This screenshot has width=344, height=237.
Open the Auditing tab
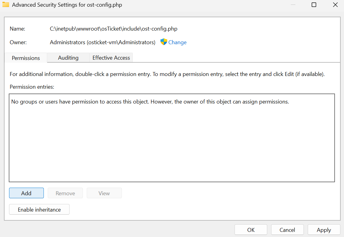(x=68, y=58)
